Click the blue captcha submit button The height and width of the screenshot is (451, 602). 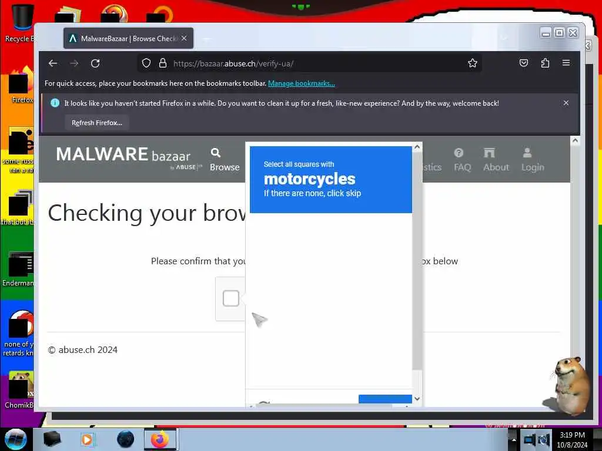pos(385,399)
